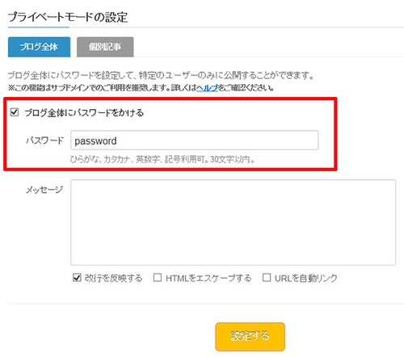Click the description text about ブログ全体にパスワード
The height and width of the screenshot is (357, 404).
click(161, 75)
